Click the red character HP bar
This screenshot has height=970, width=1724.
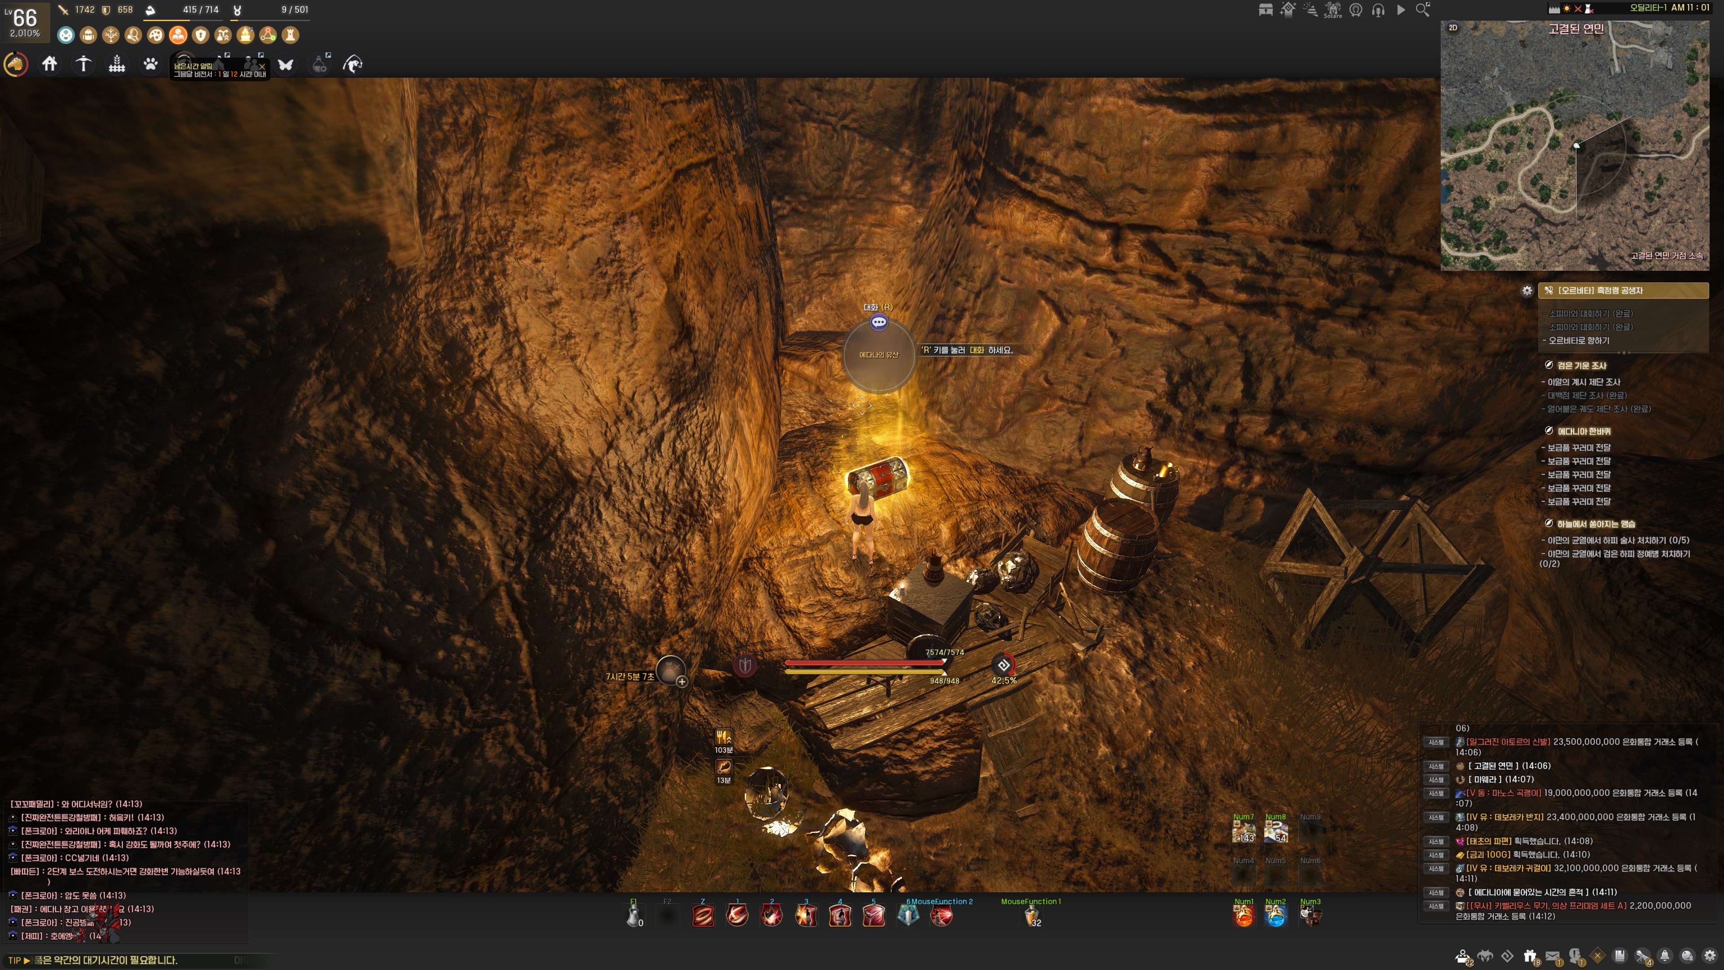click(x=865, y=663)
